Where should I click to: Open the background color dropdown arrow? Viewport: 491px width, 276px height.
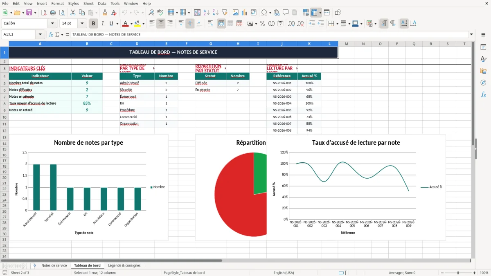pyautogui.click(x=143, y=24)
